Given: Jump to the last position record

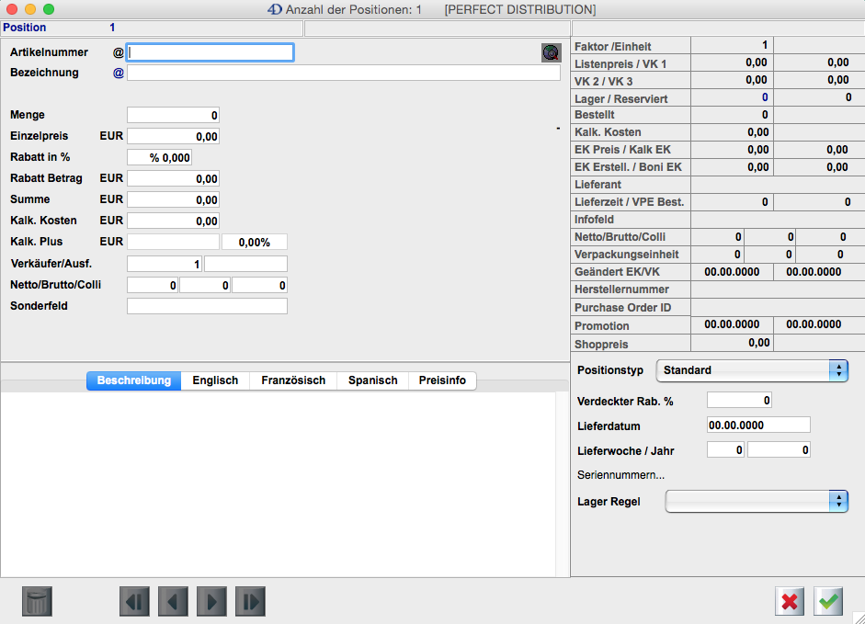Looking at the screenshot, I should (250, 602).
